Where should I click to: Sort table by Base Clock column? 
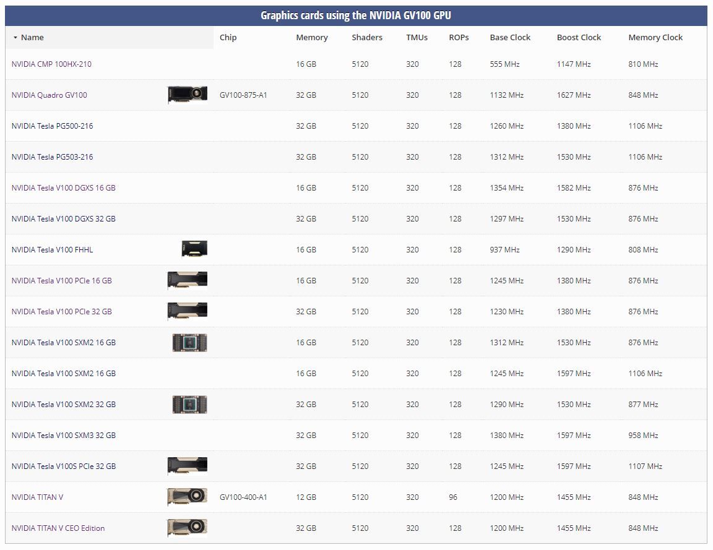pyautogui.click(x=510, y=38)
